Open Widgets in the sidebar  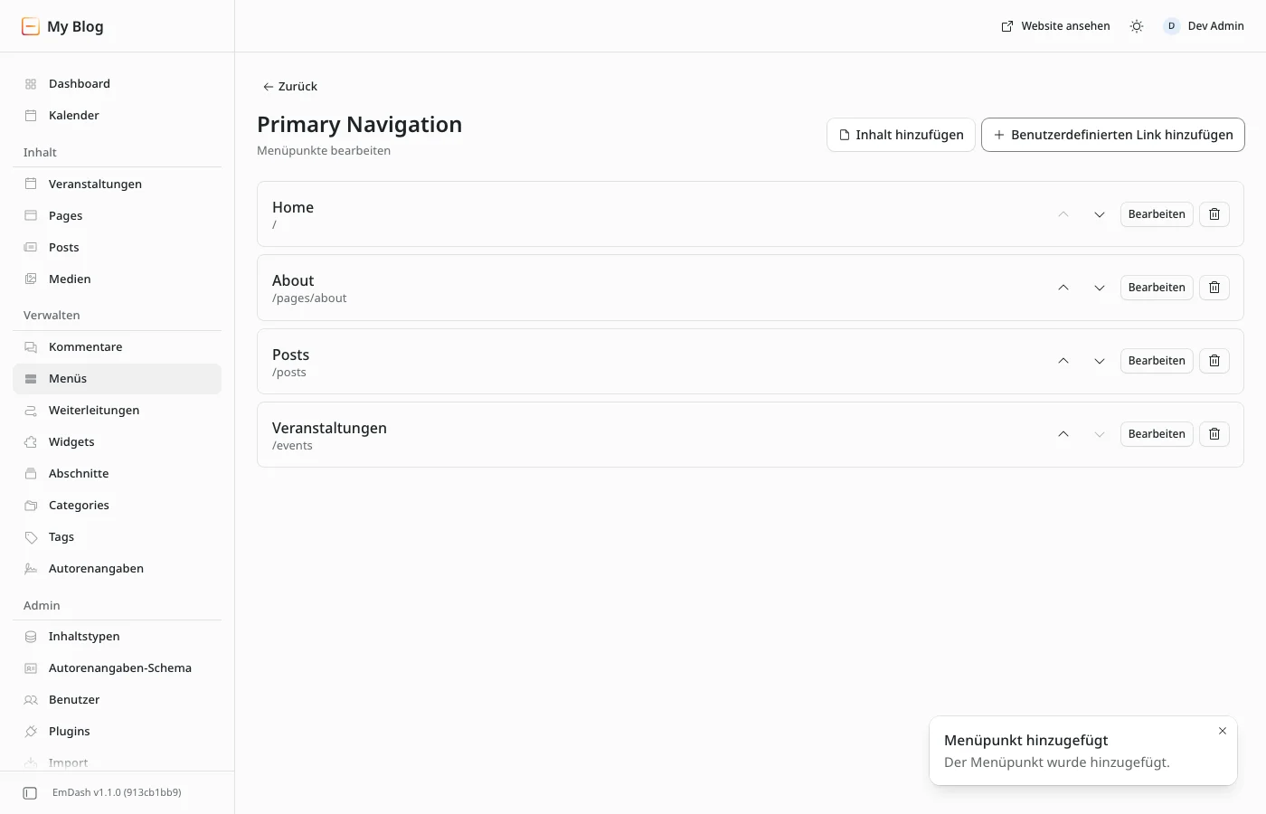coord(118,442)
